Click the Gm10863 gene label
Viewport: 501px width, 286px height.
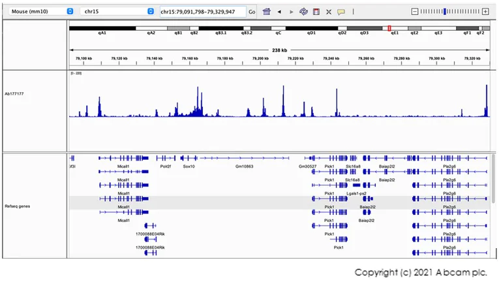tap(245, 167)
